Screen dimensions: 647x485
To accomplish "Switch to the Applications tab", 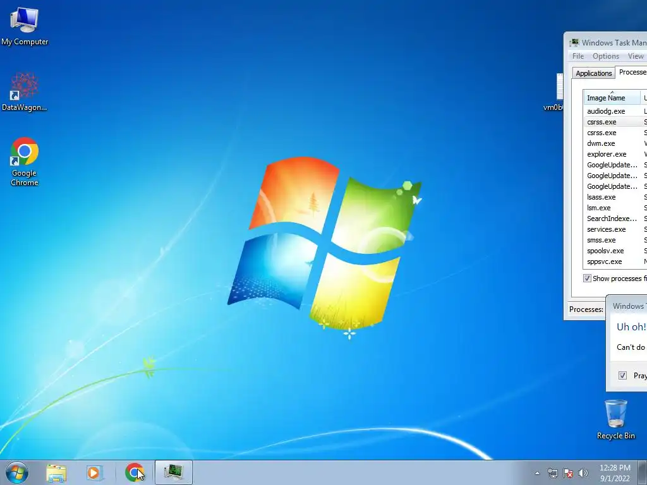I will click(593, 73).
